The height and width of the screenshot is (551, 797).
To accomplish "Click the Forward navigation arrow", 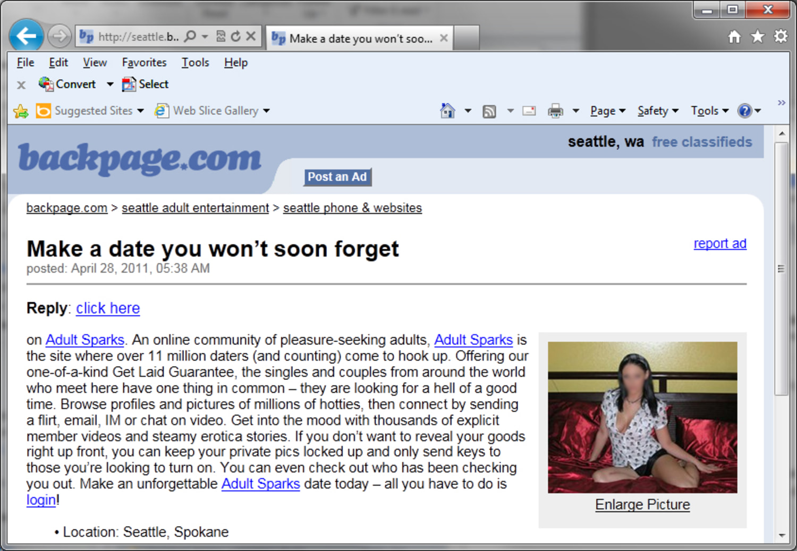I will pos(60,36).
